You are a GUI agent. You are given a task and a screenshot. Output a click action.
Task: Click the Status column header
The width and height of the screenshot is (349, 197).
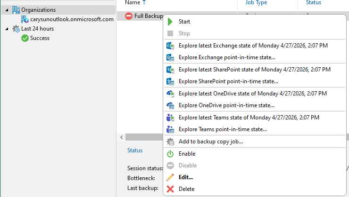coord(313,3)
